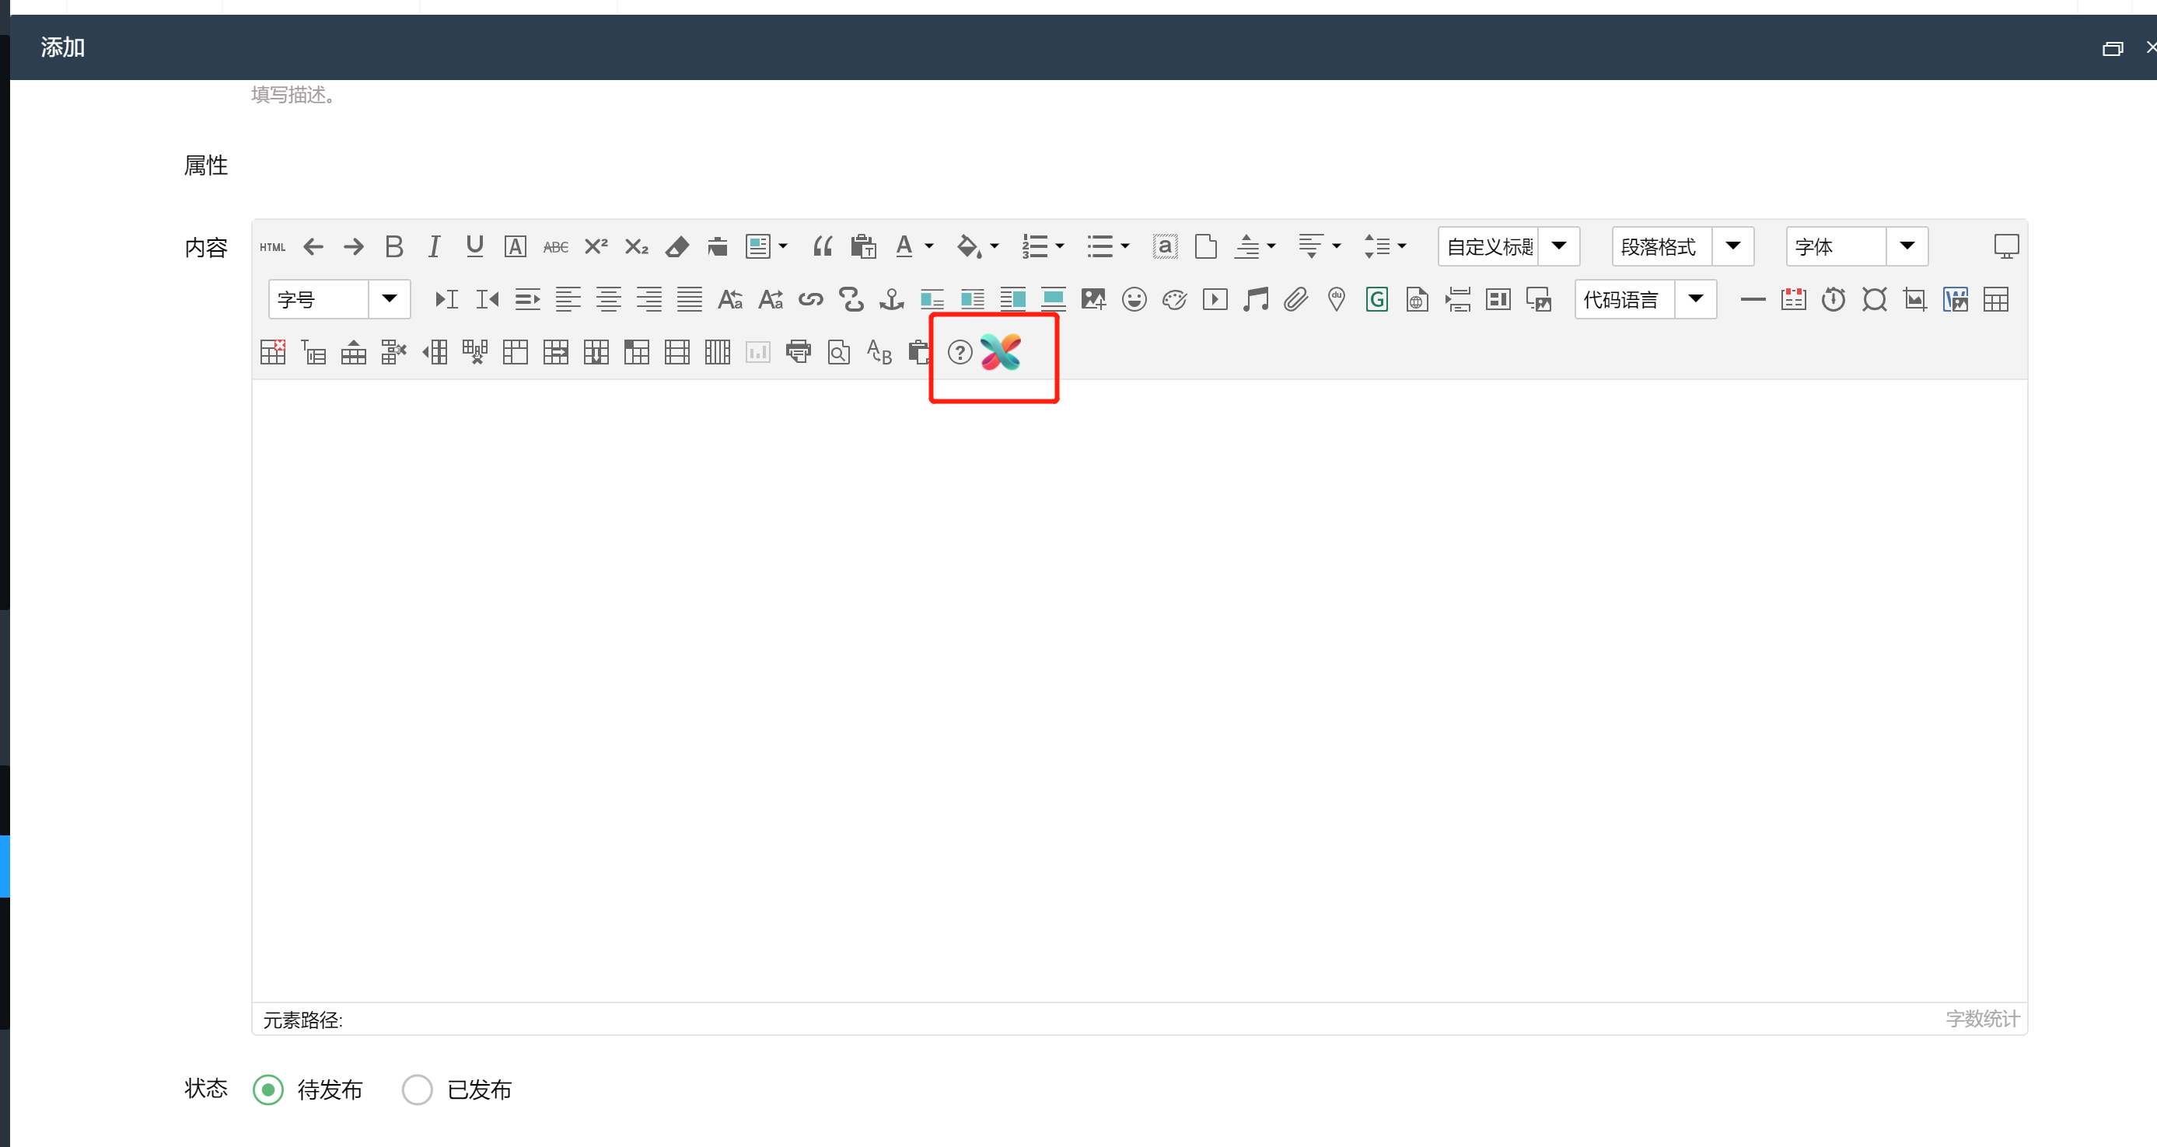The width and height of the screenshot is (2157, 1147).
Task: Expand the 字体 dropdown
Action: [x=1907, y=245]
